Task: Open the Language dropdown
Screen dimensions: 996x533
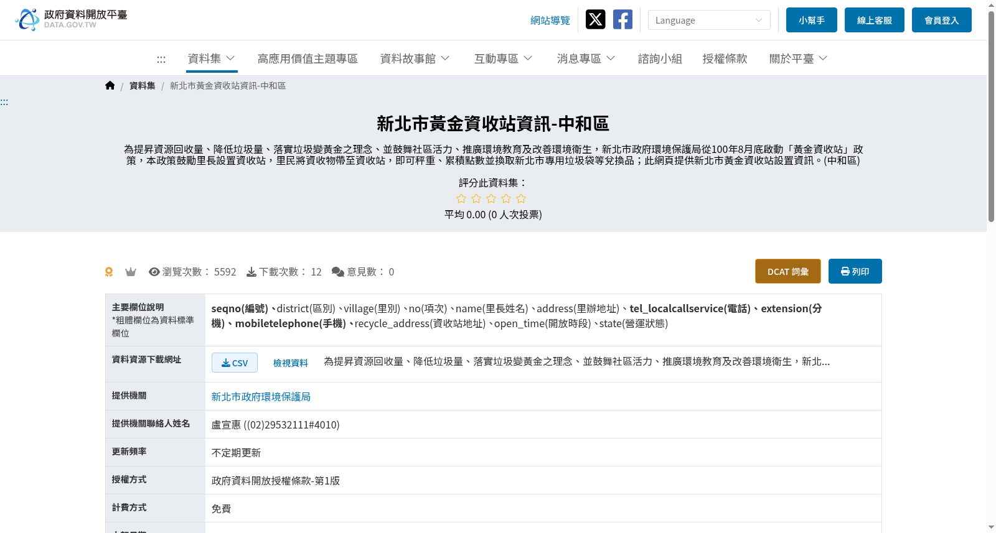Action: click(x=709, y=20)
